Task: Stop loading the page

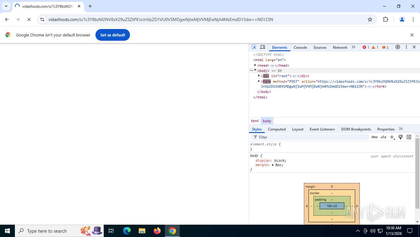Action: pyautogui.click(x=29, y=19)
